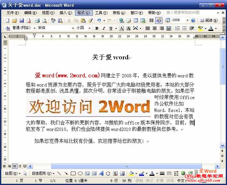The height and width of the screenshot is (185, 227).
Task: Click the New blank document icon
Action: point(8,20)
